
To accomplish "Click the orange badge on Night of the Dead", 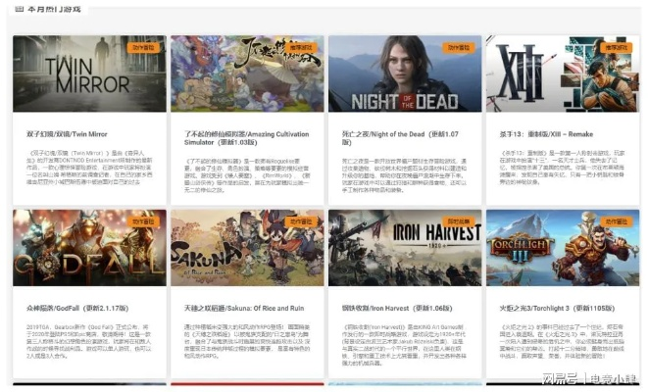I will tap(458, 46).
